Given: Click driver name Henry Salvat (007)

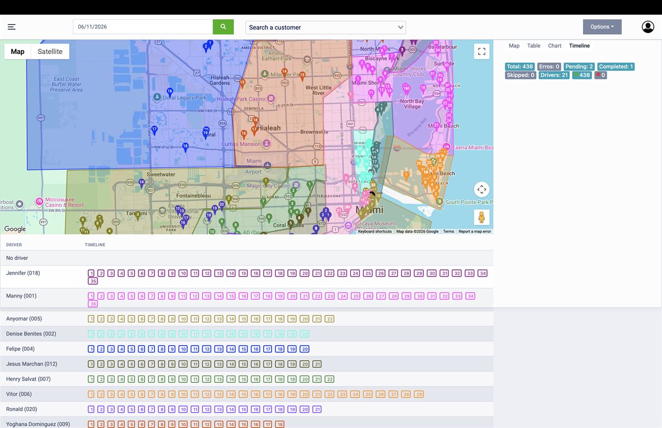Looking at the screenshot, I should pos(28,379).
